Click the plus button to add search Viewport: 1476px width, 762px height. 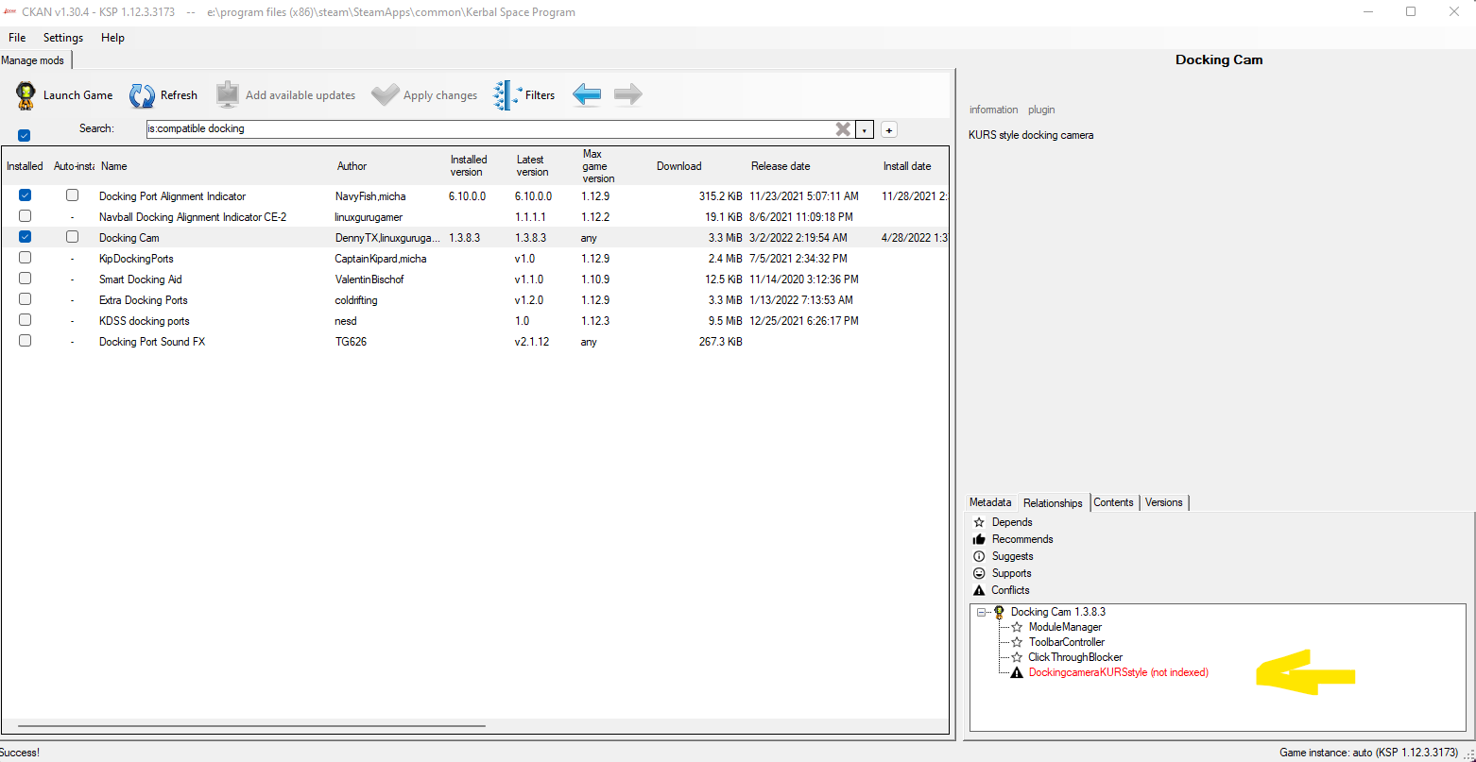888,128
